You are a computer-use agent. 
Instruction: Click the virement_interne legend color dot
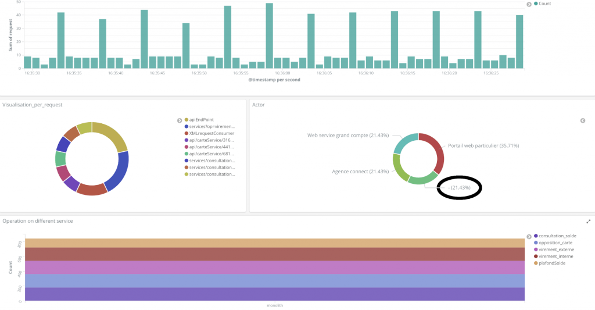535,256
